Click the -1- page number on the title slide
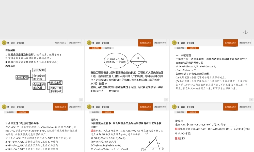This screenshot has width=254, height=152. (x=245, y=32)
